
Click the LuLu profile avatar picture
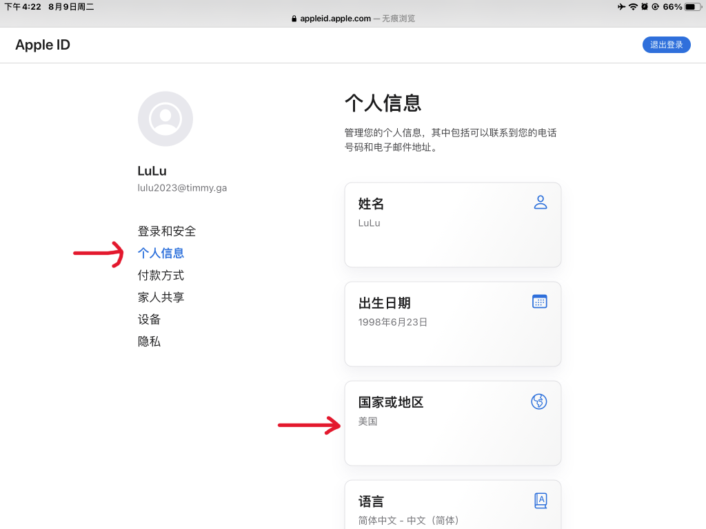pos(165,118)
